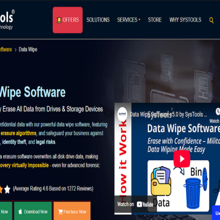Click the white rating star
The height and width of the screenshot is (220, 220).
[7, 189]
